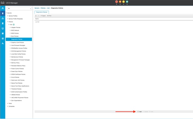View major faults orange status icon
This screenshot has width=193, height=119.
pos(120,2)
